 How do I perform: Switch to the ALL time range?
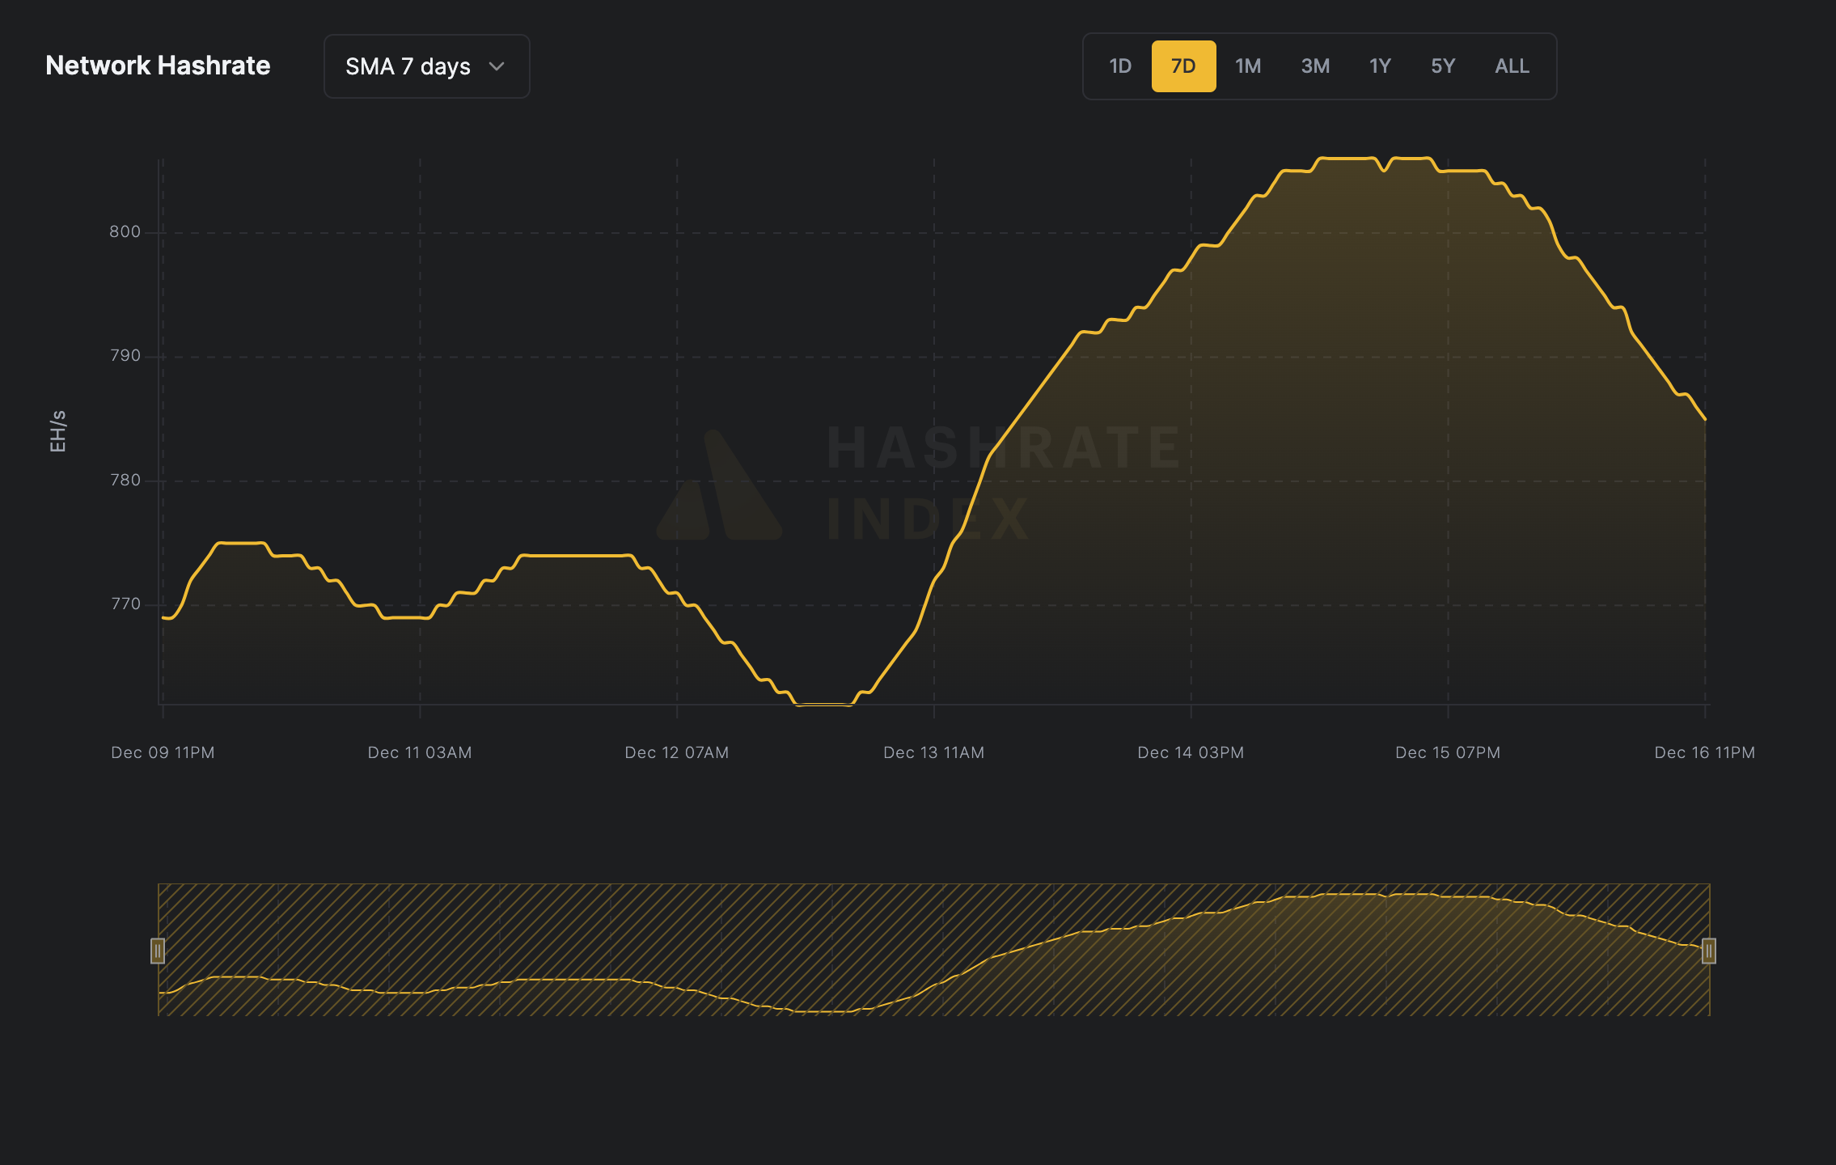[1511, 66]
